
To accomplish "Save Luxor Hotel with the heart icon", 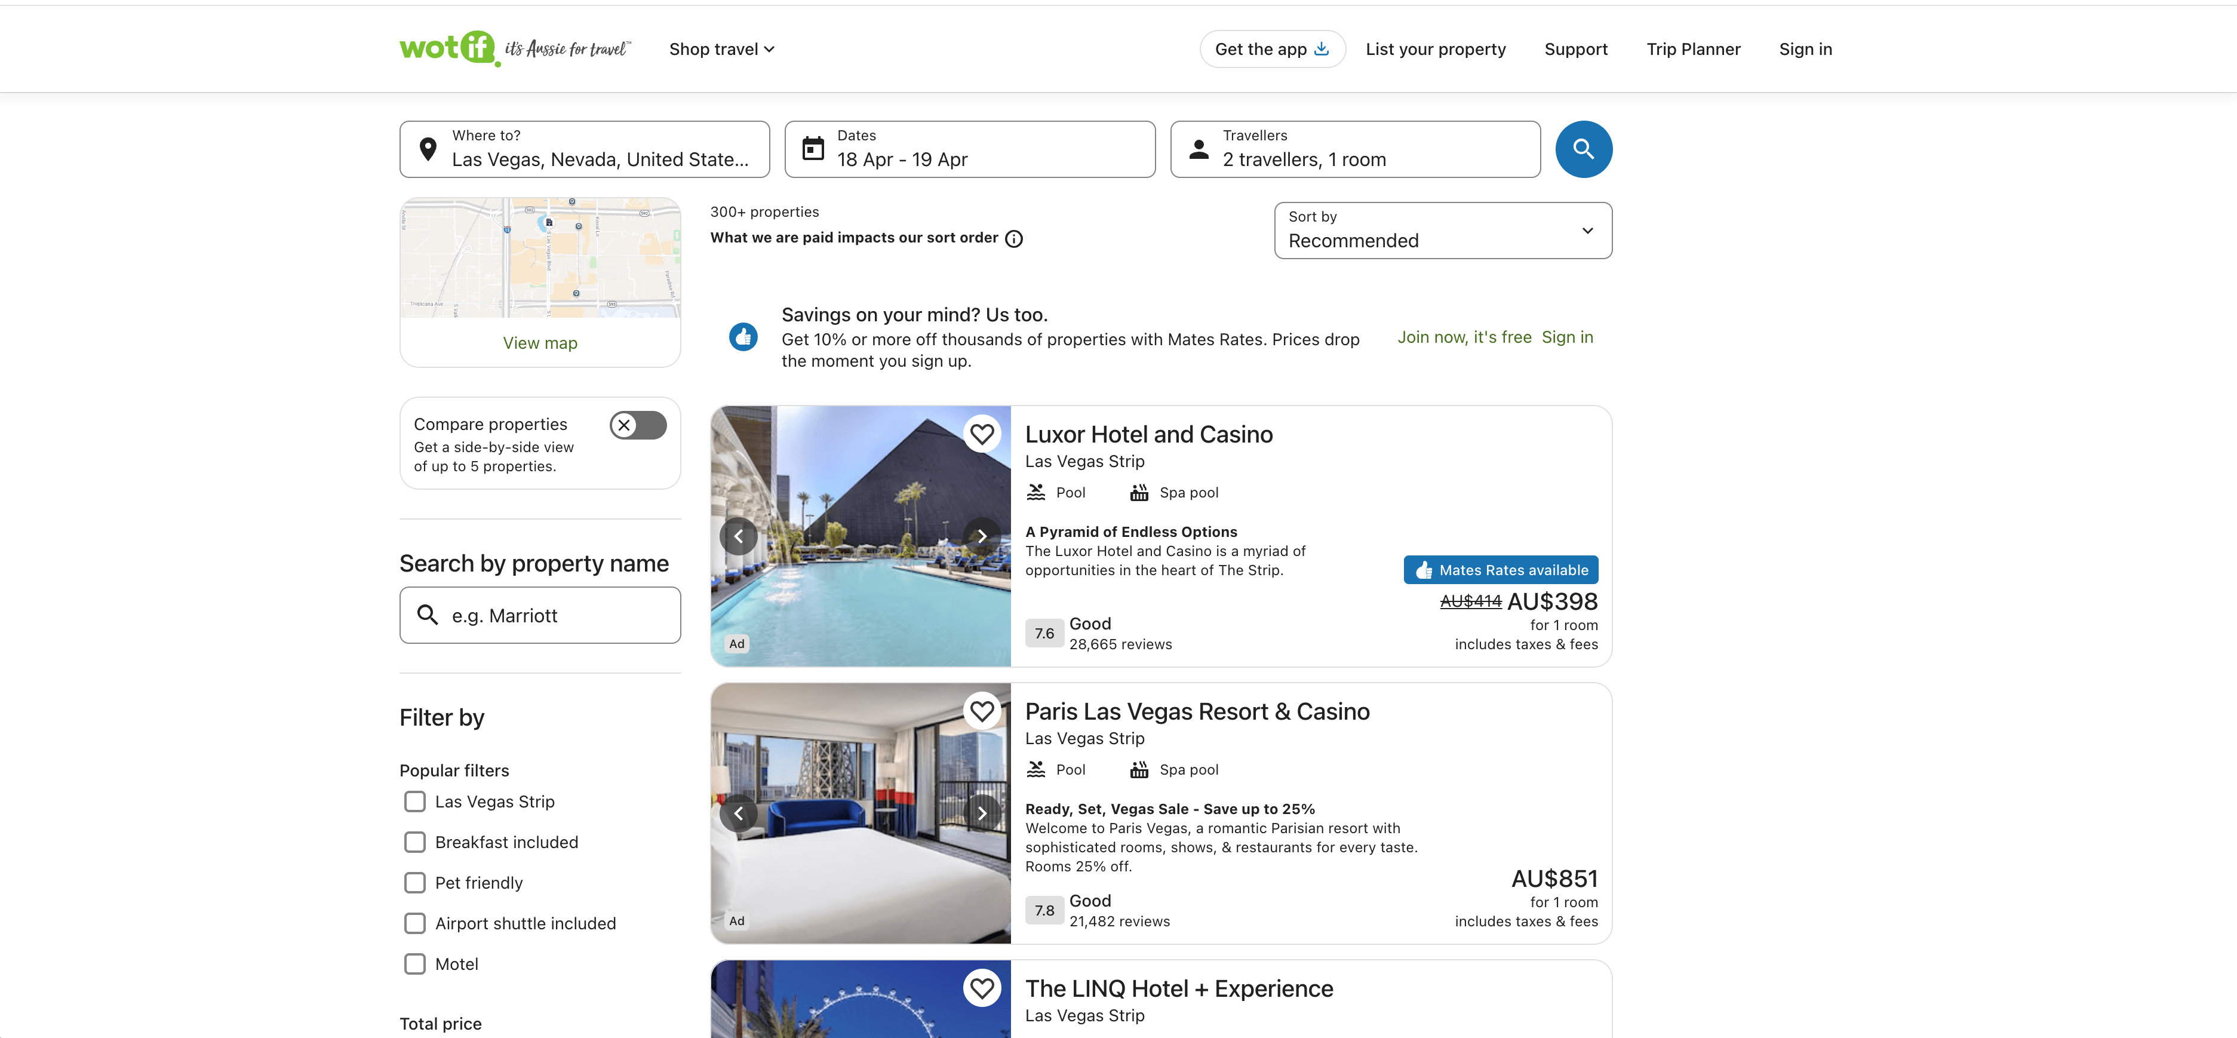I will pyautogui.click(x=981, y=434).
